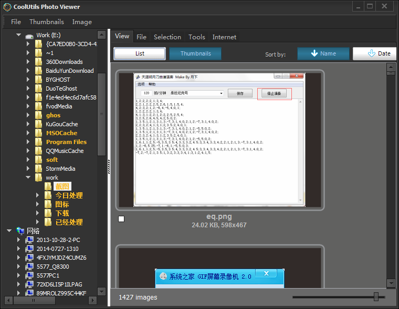Click the 2013-10-28-2-PC computer icon

click(x=30, y=240)
